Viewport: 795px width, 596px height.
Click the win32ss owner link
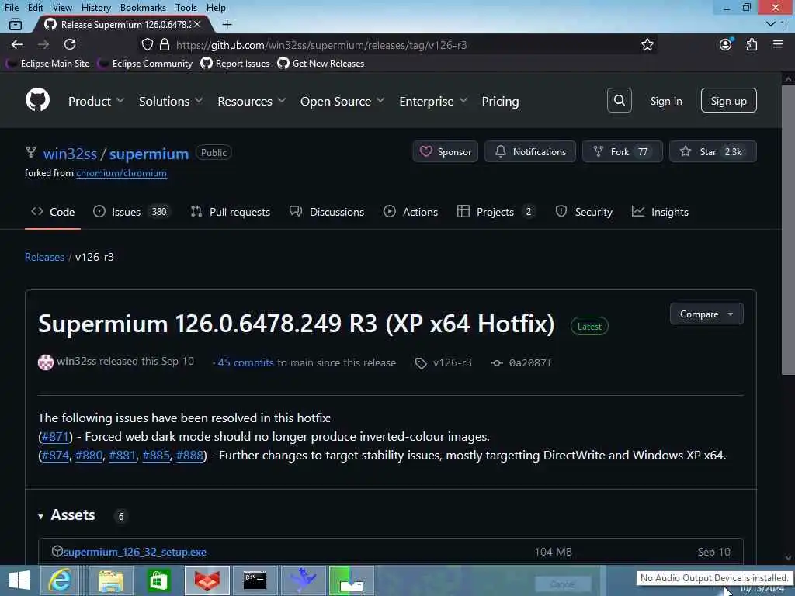click(x=70, y=154)
